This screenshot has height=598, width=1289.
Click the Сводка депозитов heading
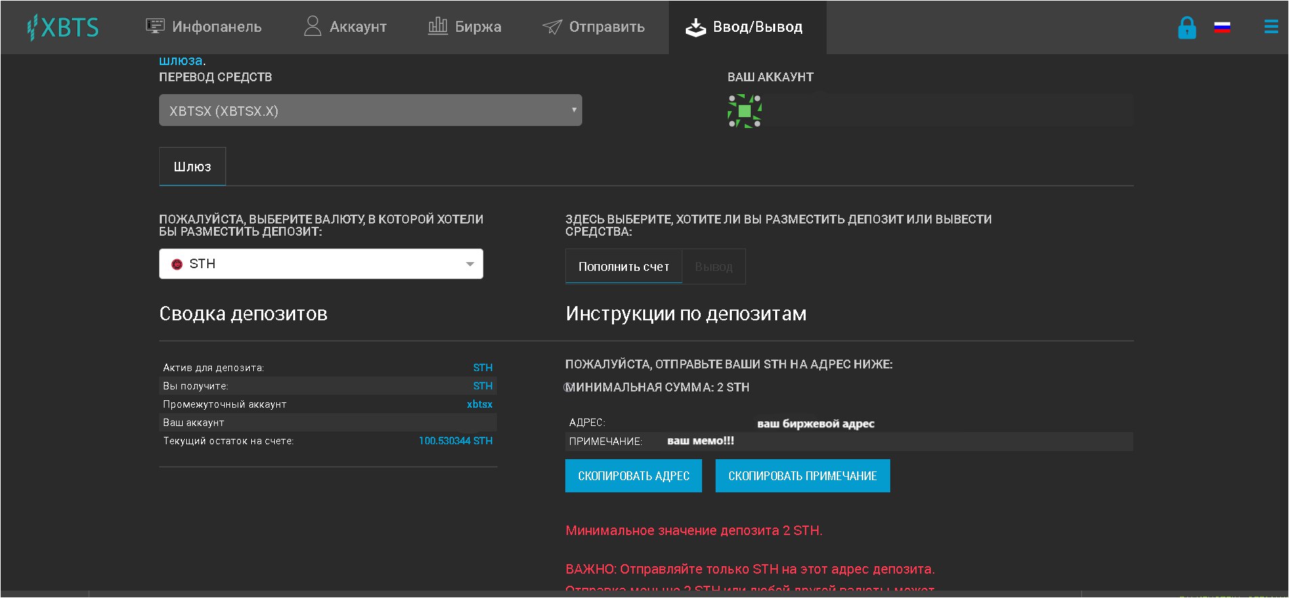pyautogui.click(x=243, y=314)
